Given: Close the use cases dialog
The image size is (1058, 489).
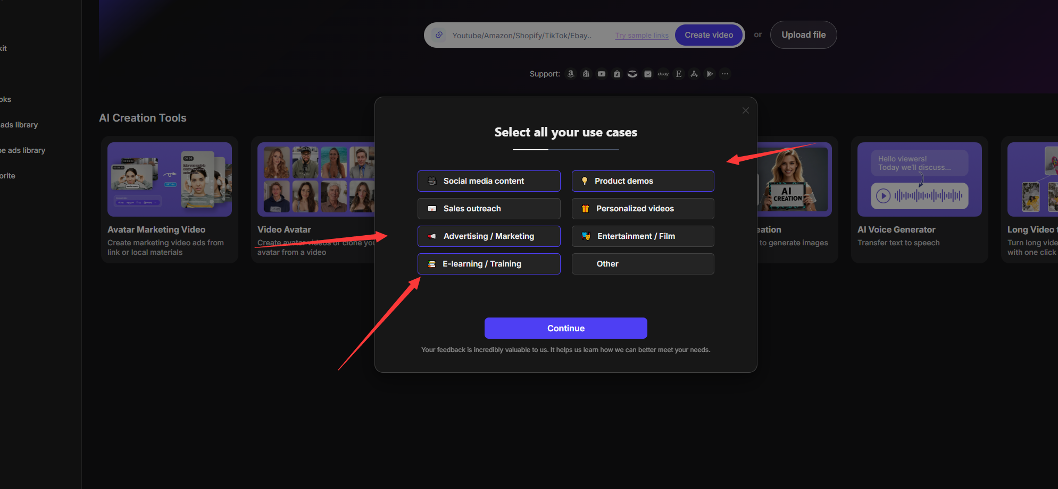Looking at the screenshot, I should click(x=745, y=110).
